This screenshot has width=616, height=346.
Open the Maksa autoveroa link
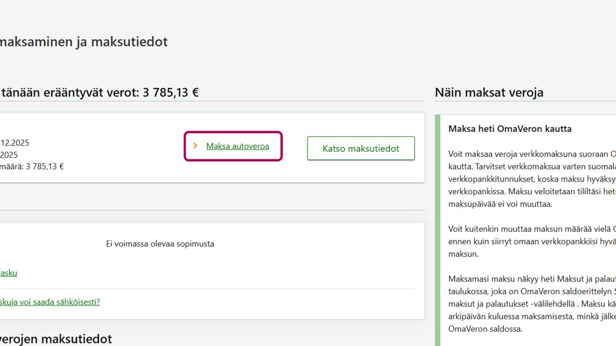click(237, 146)
